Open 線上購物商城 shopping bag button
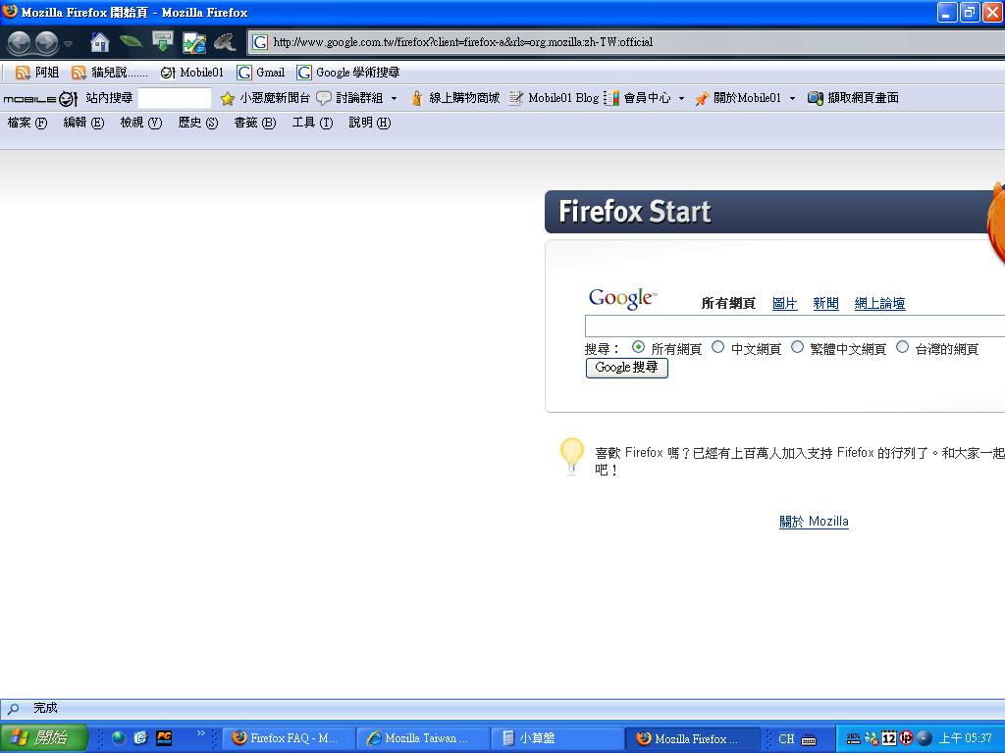 click(x=454, y=98)
